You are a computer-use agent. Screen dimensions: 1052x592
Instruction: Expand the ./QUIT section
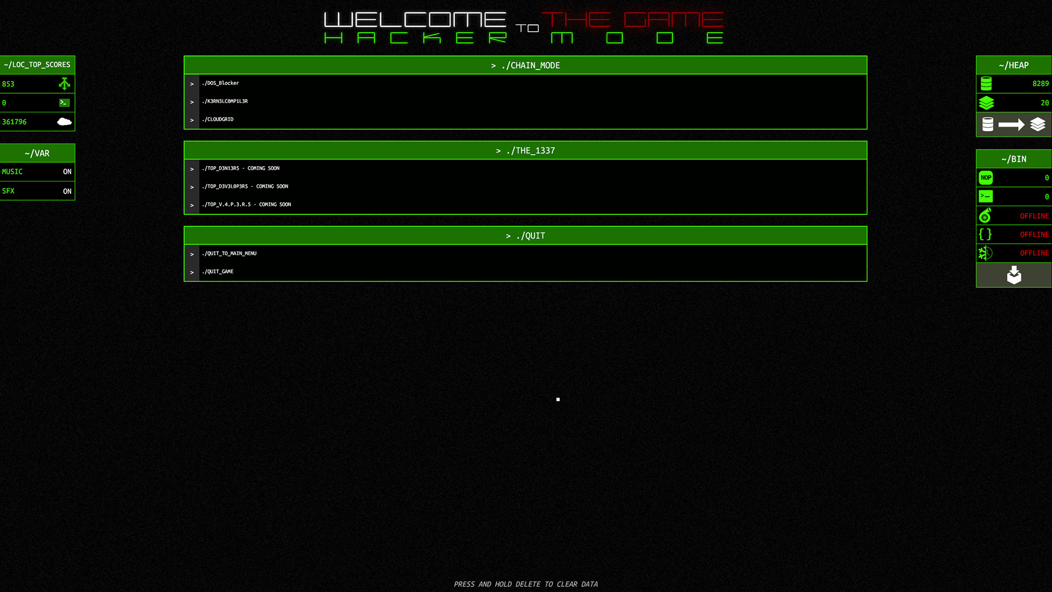tap(525, 235)
